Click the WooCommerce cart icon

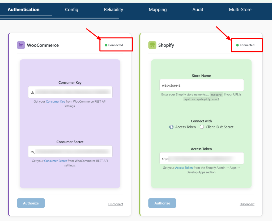21,45
